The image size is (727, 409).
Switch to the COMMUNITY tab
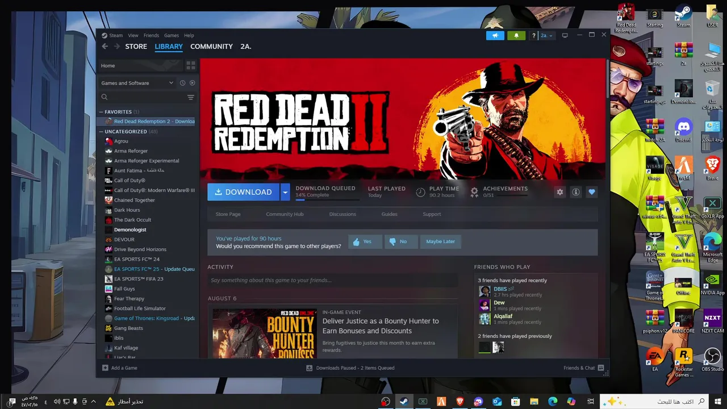coord(211,47)
